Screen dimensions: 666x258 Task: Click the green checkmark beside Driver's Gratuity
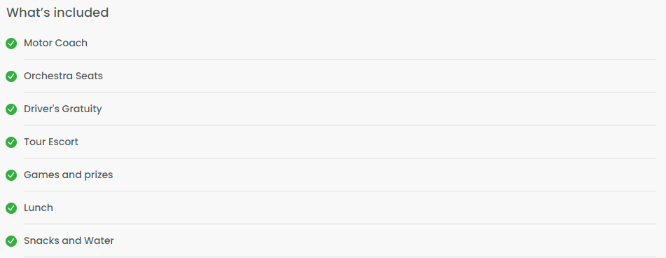(x=11, y=109)
